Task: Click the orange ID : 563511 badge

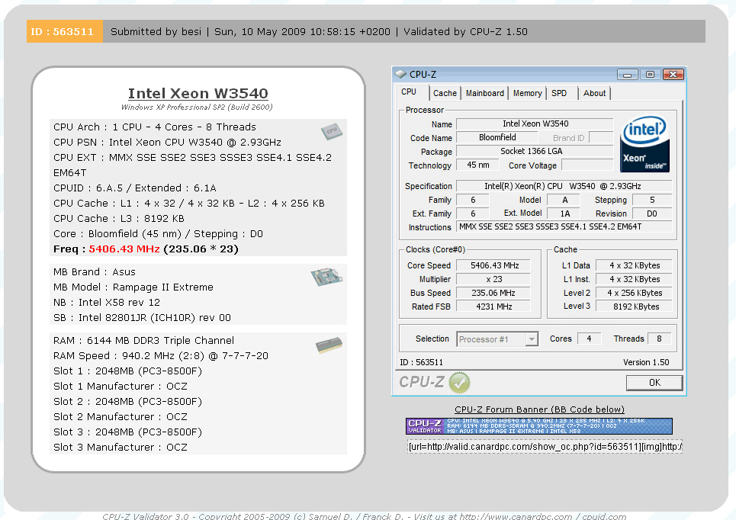Action: pyautogui.click(x=64, y=31)
